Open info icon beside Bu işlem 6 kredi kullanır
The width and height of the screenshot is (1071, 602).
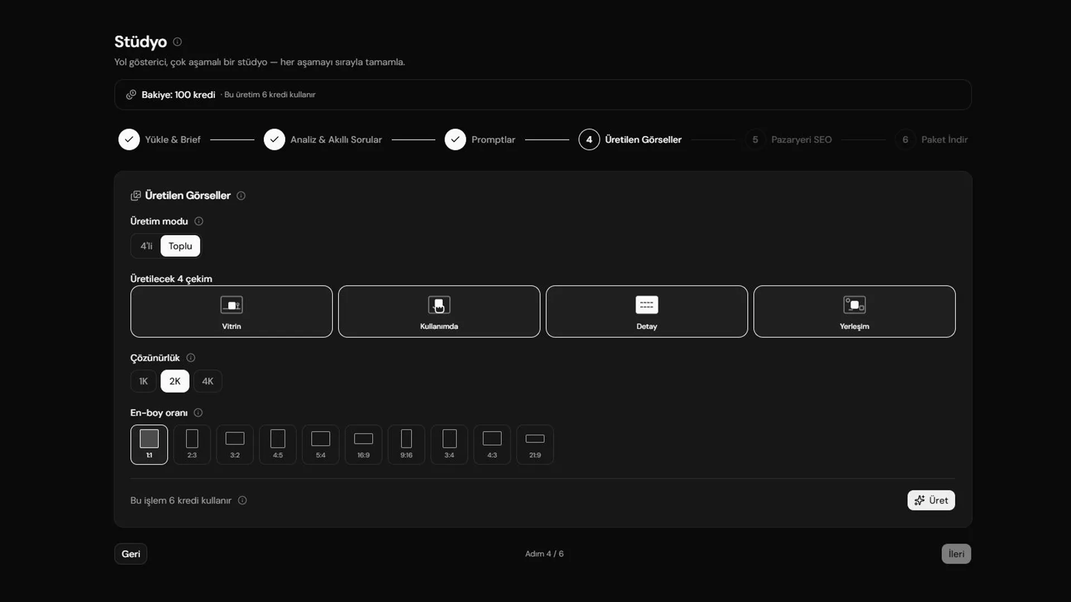[x=242, y=501]
